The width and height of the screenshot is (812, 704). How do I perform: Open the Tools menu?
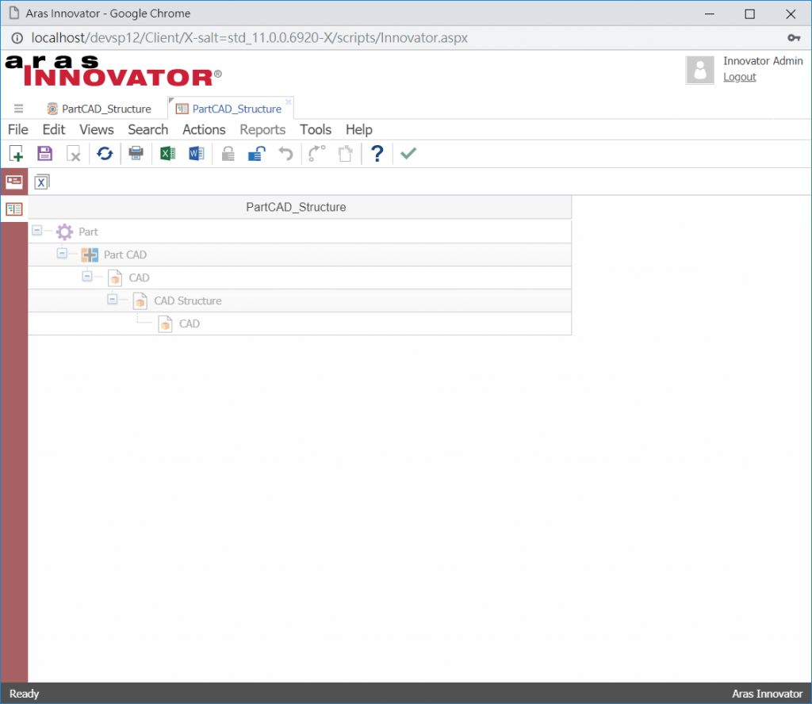316,129
